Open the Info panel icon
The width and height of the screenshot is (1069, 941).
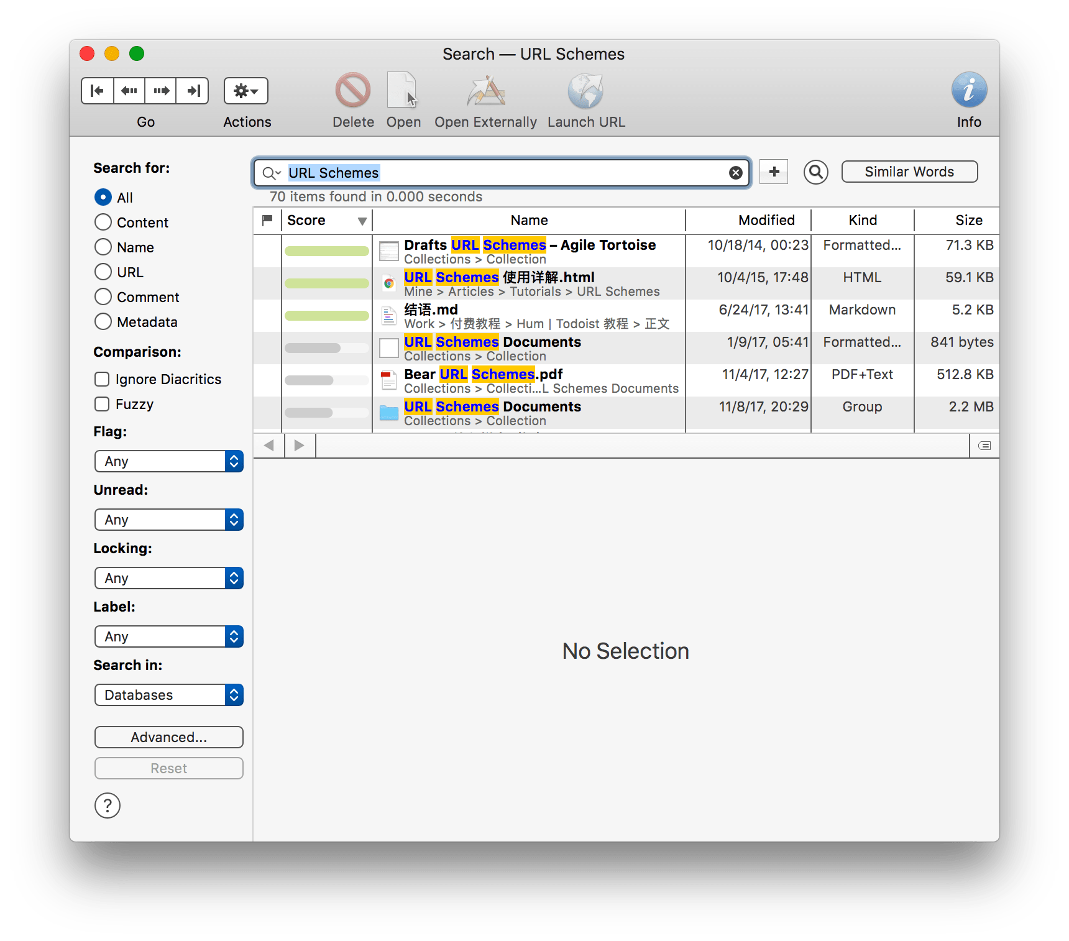pyautogui.click(x=968, y=91)
